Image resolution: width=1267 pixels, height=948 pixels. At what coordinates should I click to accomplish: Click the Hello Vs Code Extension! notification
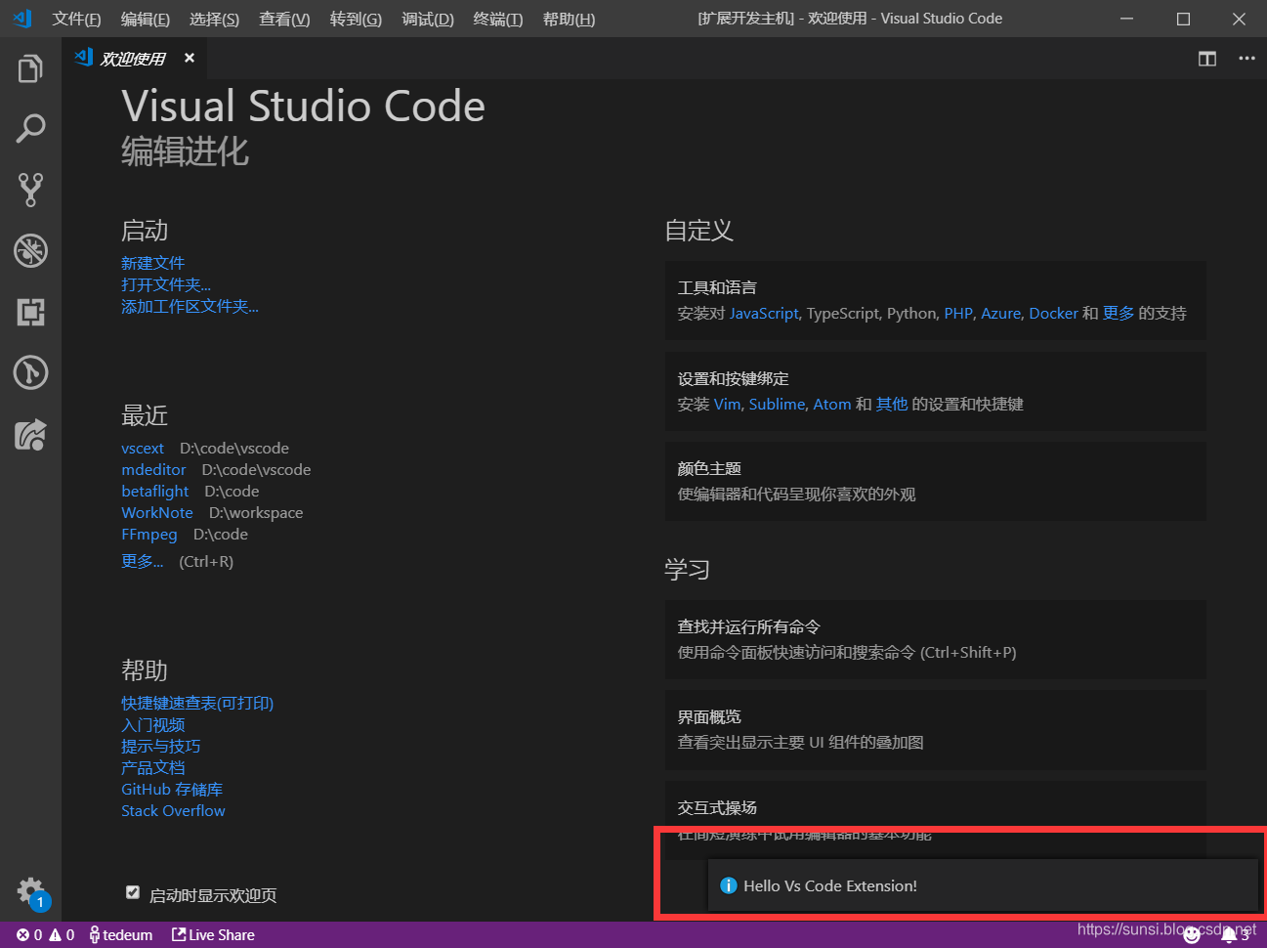(983, 885)
